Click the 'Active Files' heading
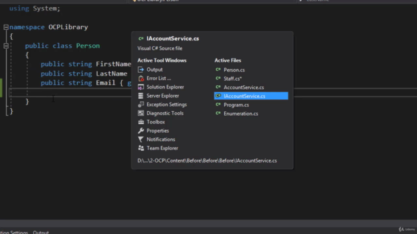417x234 pixels. pos(227,60)
